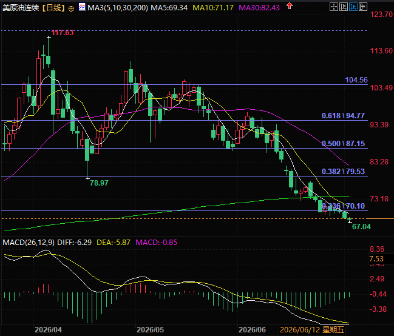This screenshot has width=394, height=336.
Task: Click the 0.618 \ 94.77 Fibonacci level label
Action: 343,116
